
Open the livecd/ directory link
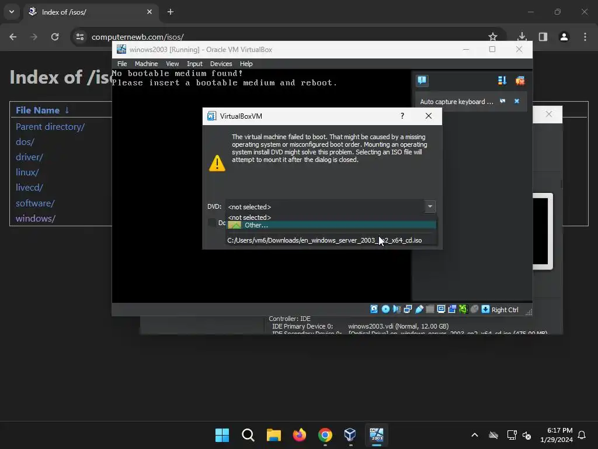tap(29, 188)
